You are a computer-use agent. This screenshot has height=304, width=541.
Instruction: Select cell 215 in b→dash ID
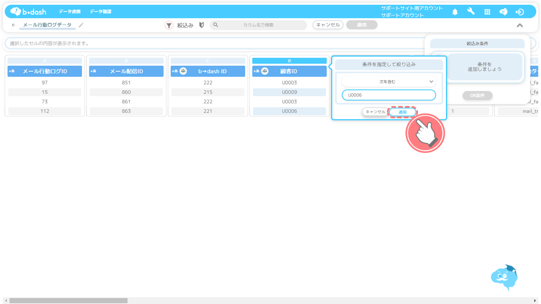pyautogui.click(x=208, y=92)
